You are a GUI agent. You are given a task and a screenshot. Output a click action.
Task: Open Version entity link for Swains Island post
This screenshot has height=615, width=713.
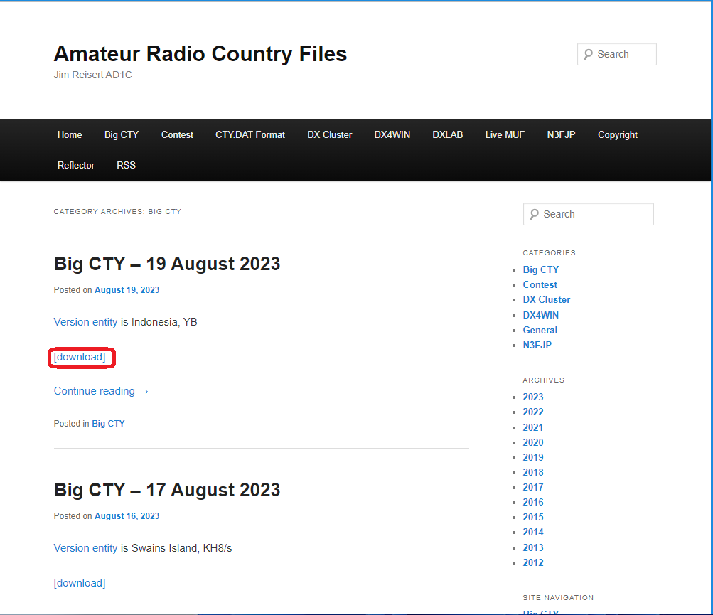tap(85, 548)
